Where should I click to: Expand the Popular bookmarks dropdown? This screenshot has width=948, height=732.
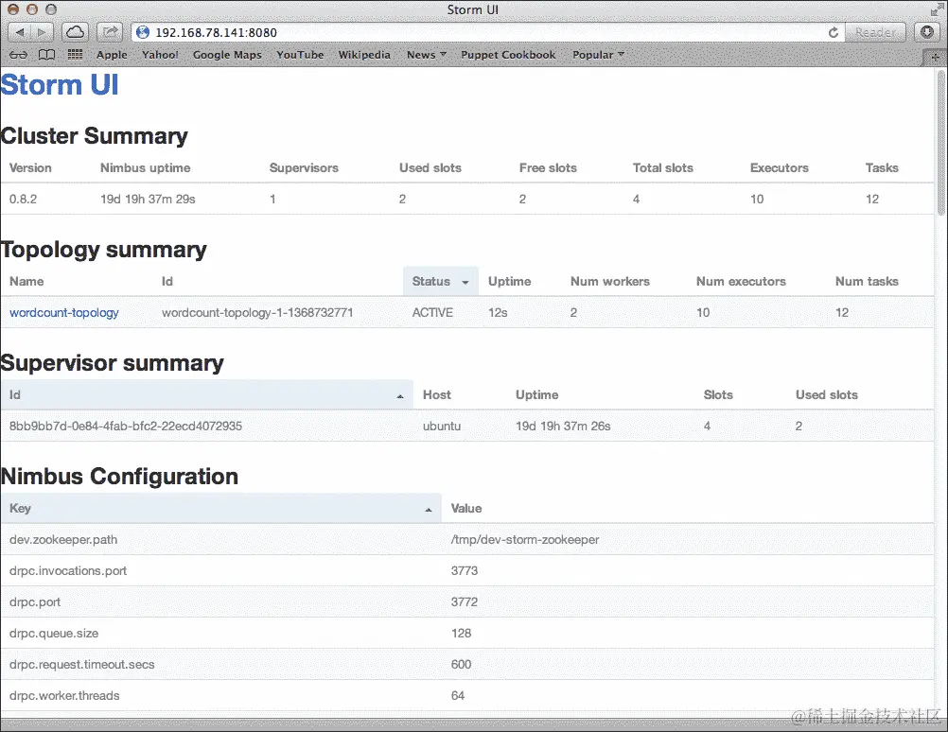coord(598,55)
